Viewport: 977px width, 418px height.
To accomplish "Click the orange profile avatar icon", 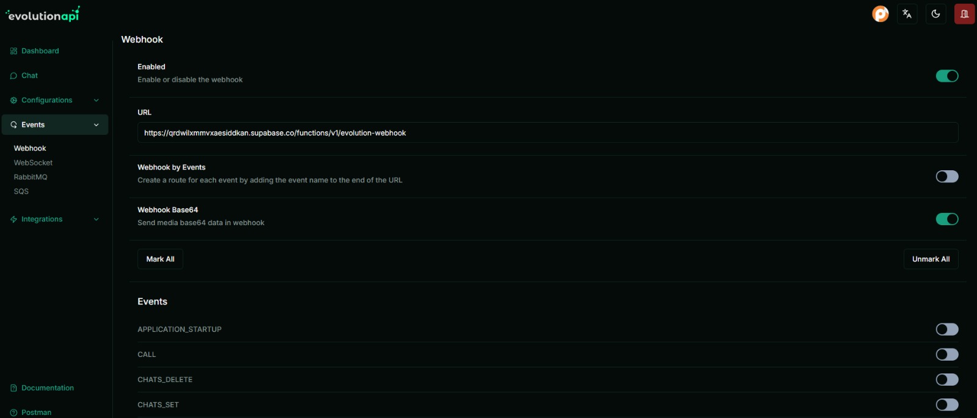I will [x=880, y=14].
